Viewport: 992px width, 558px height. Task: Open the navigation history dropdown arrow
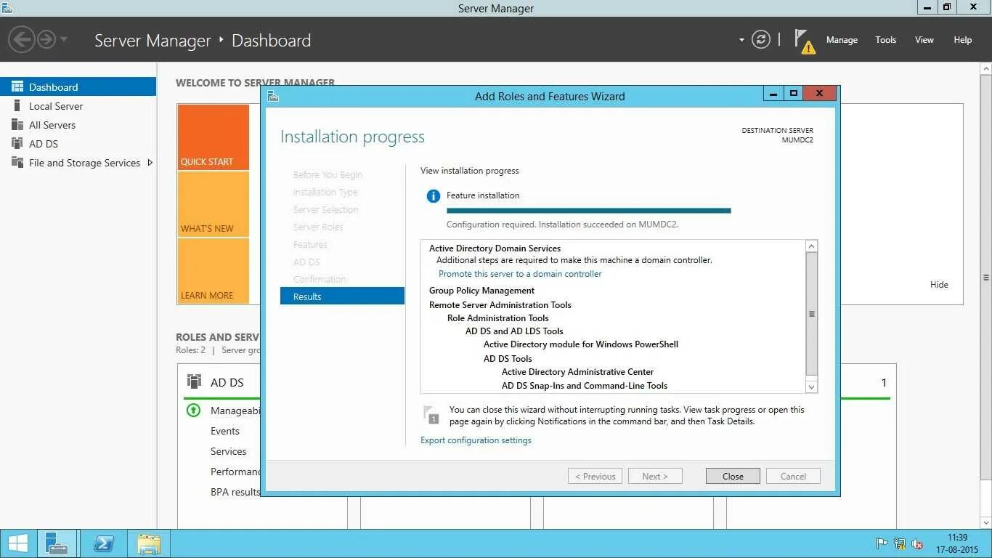pos(64,39)
